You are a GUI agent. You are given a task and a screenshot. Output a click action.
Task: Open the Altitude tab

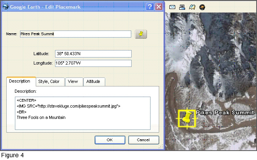[x=93, y=82]
